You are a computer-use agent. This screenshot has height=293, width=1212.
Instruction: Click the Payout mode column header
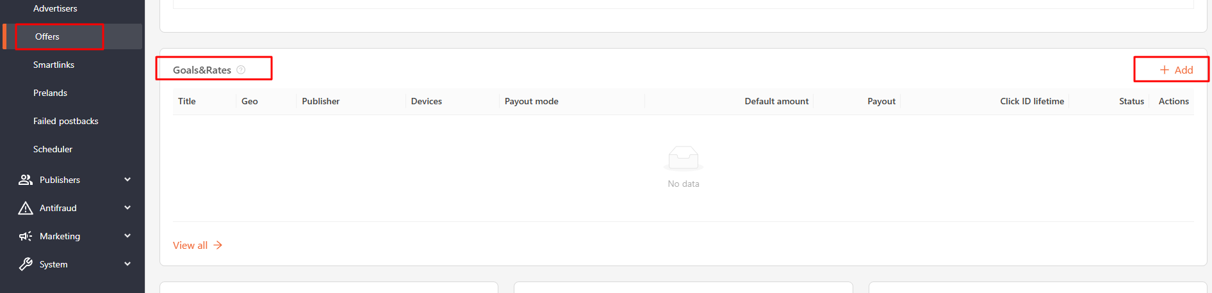[x=531, y=101]
